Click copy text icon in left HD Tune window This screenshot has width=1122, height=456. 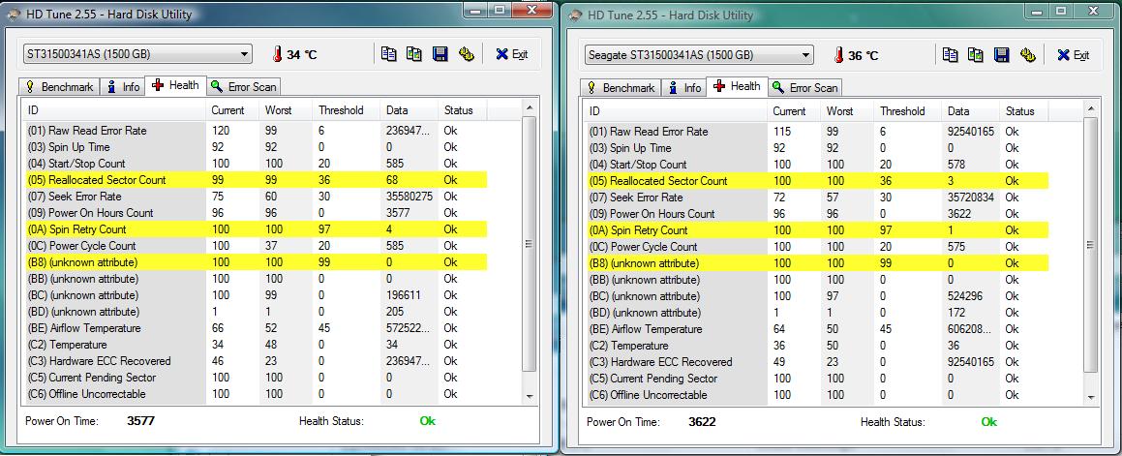point(389,54)
